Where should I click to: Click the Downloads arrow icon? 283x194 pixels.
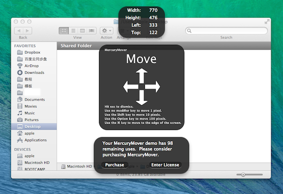coord(20,73)
